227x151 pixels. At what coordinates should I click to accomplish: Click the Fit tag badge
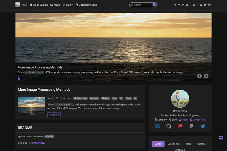click(135, 98)
